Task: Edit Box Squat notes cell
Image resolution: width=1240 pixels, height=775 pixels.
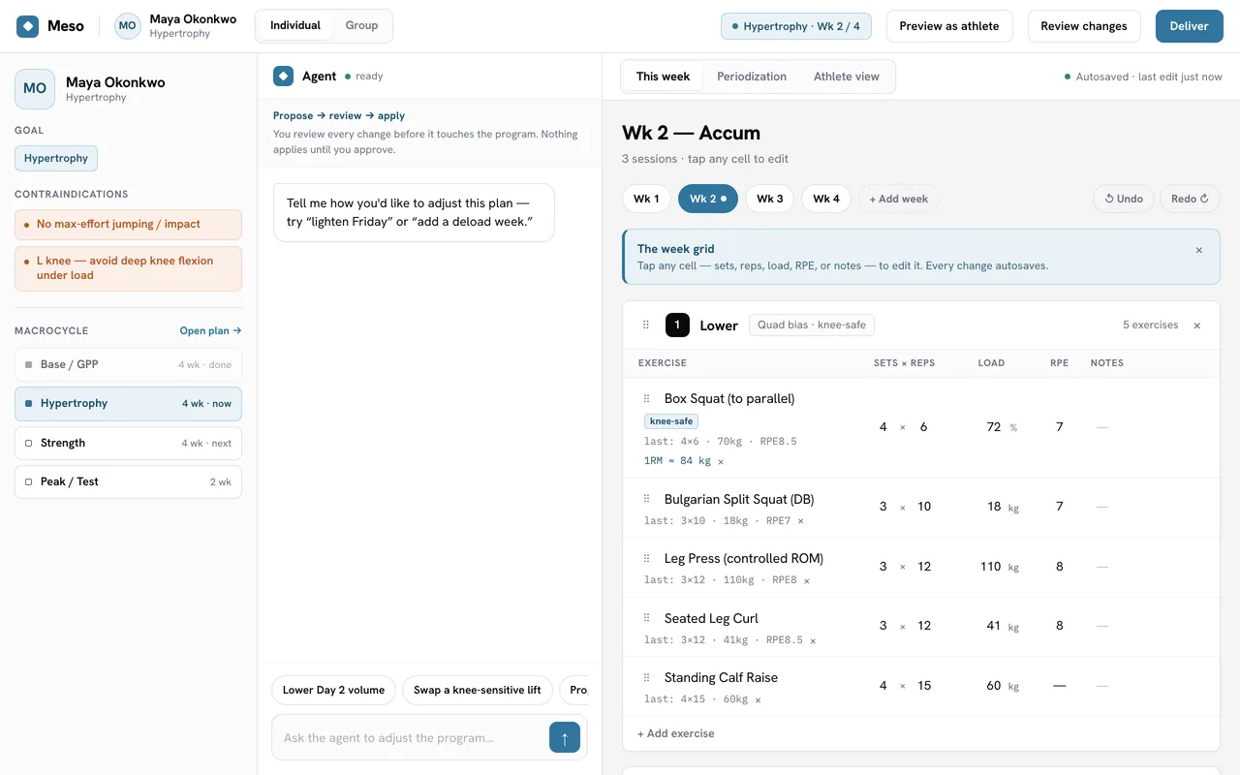Action: 1101,427
